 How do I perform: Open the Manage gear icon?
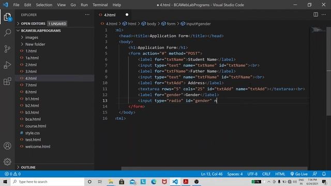pyautogui.click(x=7, y=162)
